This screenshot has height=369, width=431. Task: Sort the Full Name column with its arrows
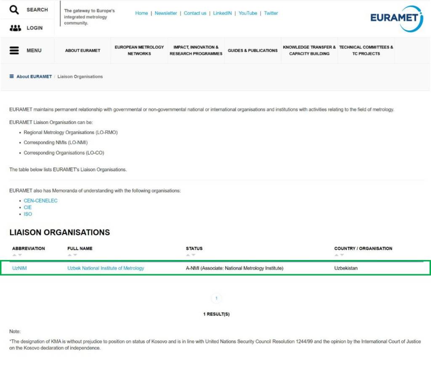(x=72, y=255)
